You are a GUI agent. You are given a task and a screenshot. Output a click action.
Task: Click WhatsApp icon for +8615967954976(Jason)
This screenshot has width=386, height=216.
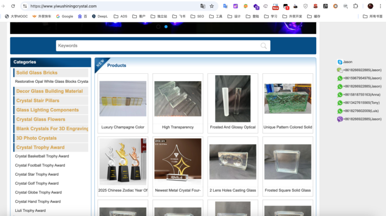pyautogui.click(x=340, y=78)
